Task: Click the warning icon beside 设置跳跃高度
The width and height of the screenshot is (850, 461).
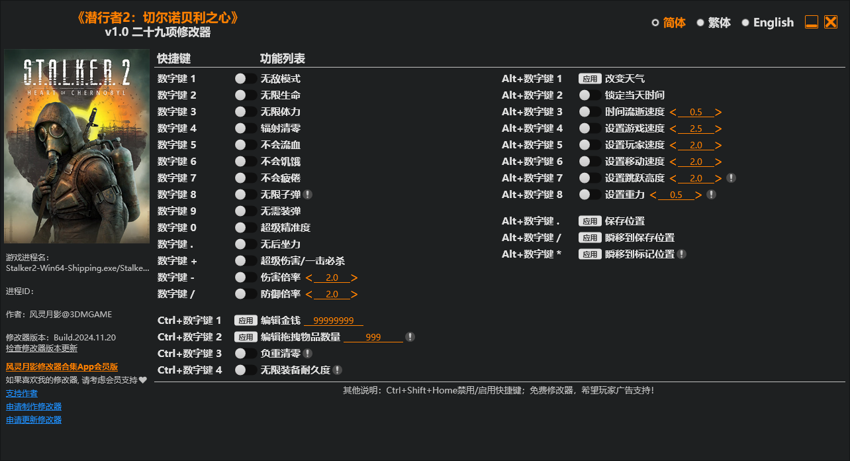Action: click(x=730, y=178)
